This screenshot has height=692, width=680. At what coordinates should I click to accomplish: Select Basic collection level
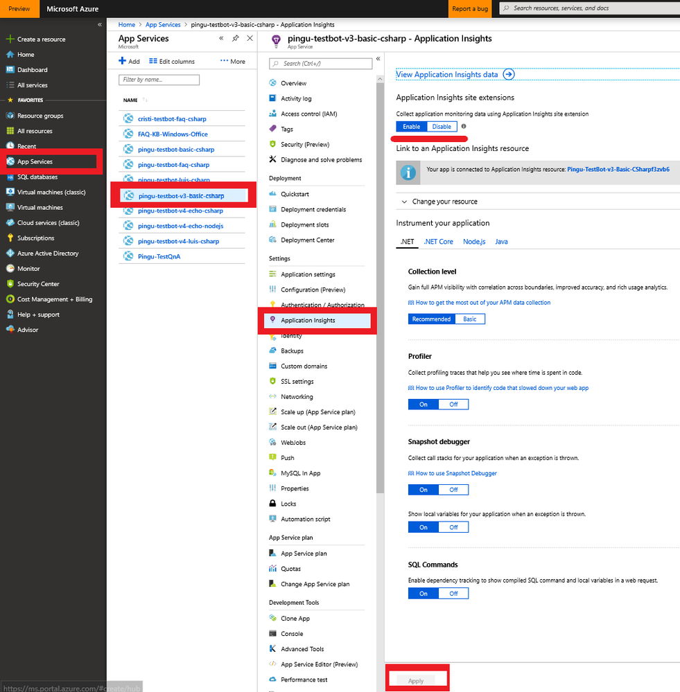click(x=470, y=319)
